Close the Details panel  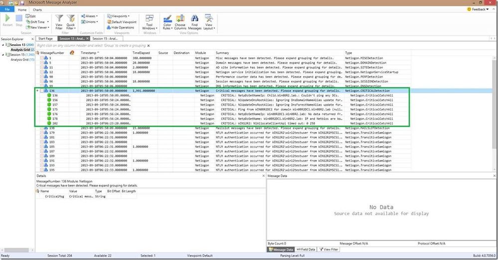tap(263, 175)
